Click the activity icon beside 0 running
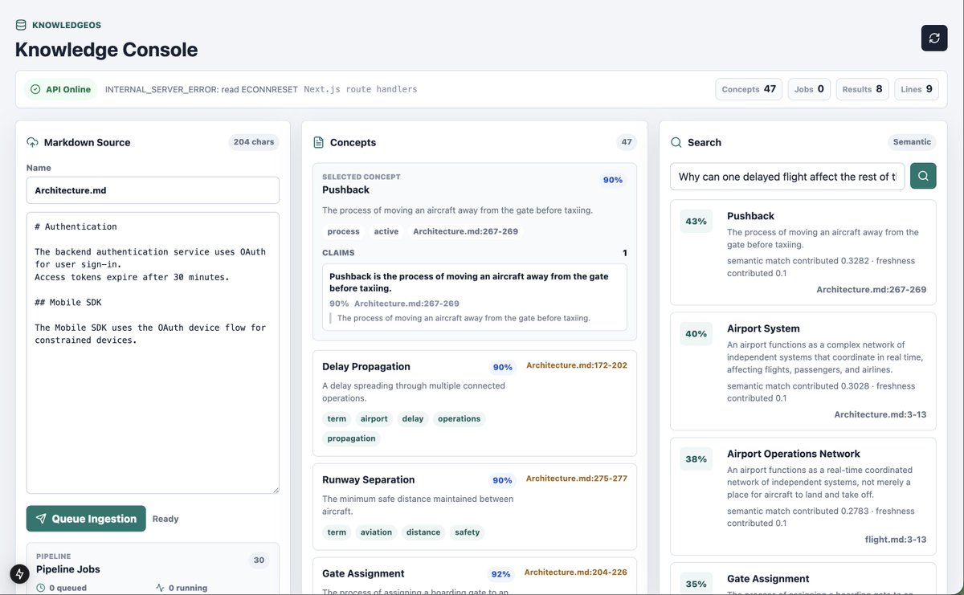This screenshot has height=595, width=964. (160, 588)
